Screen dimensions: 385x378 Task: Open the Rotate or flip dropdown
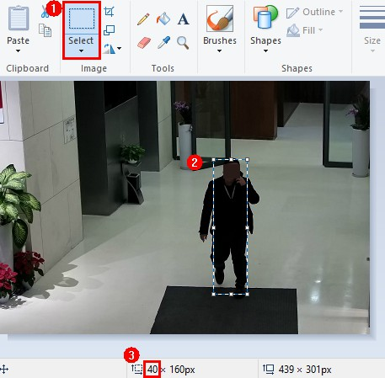[112, 49]
